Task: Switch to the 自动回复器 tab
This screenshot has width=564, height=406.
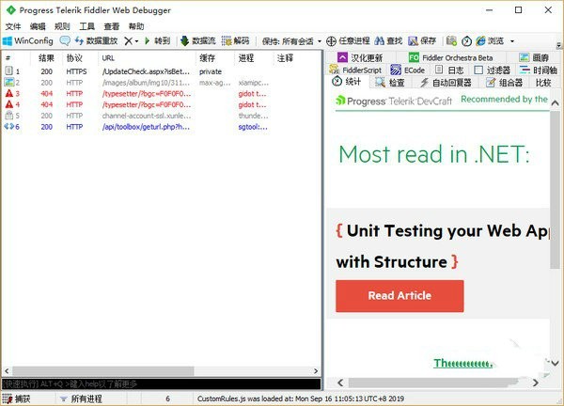Action: pyautogui.click(x=446, y=83)
